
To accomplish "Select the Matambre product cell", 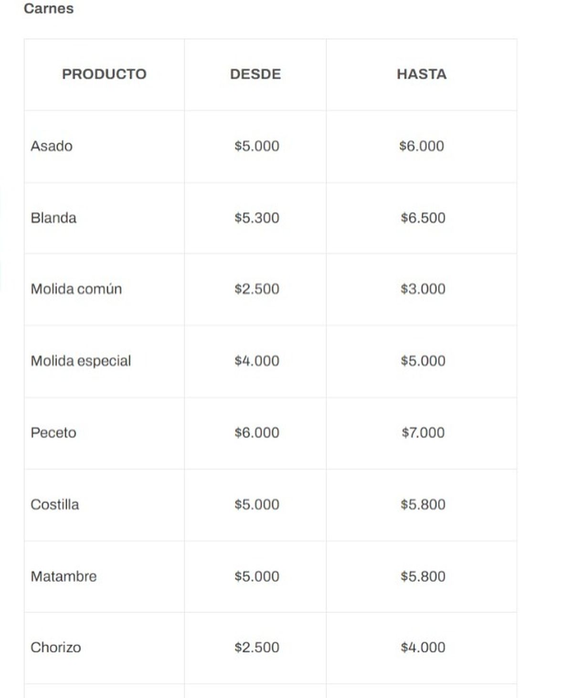I will (x=64, y=576).
